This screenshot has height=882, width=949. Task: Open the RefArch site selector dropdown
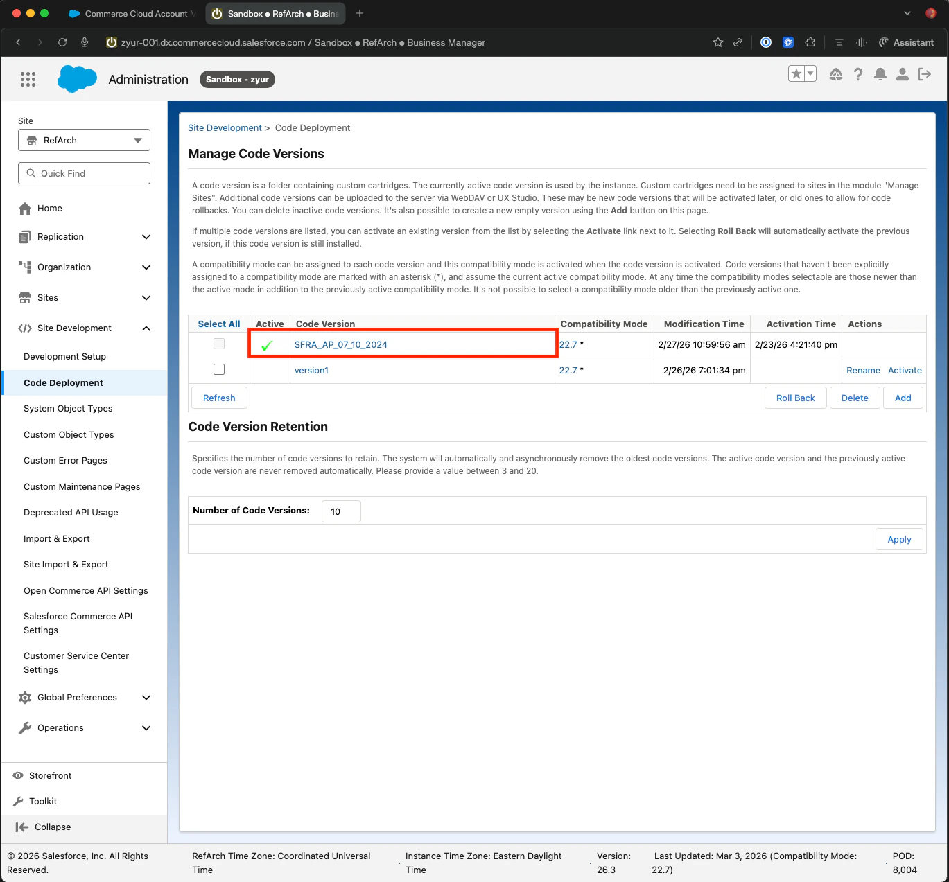point(84,140)
